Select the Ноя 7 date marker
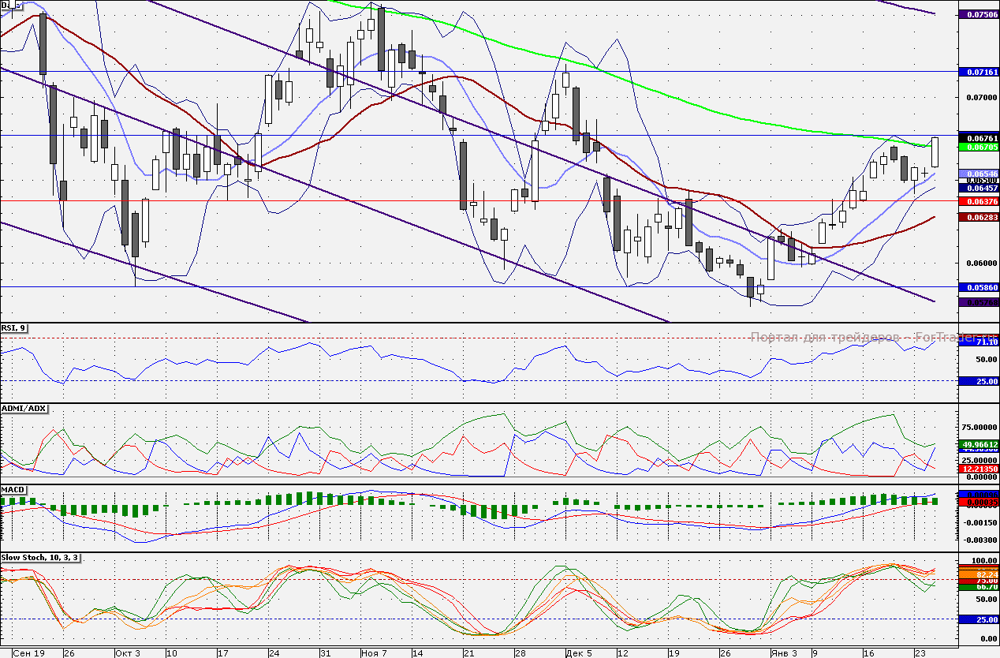The height and width of the screenshot is (658, 1000). [374, 653]
